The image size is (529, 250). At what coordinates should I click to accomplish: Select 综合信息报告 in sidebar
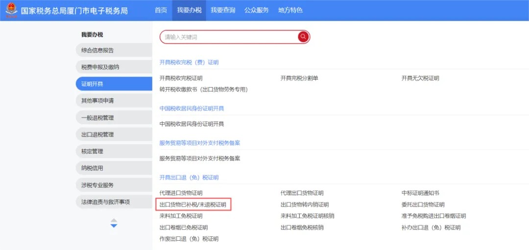(114, 50)
